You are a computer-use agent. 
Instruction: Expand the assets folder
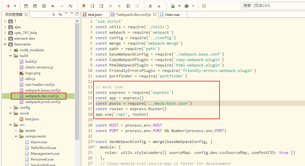point(16,131)
